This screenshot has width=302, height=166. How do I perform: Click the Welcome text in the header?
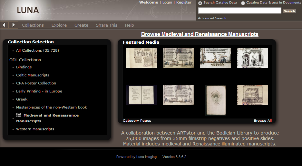[x=149, y=2]
